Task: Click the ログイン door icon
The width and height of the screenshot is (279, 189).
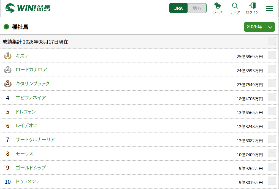Action: 252,8
